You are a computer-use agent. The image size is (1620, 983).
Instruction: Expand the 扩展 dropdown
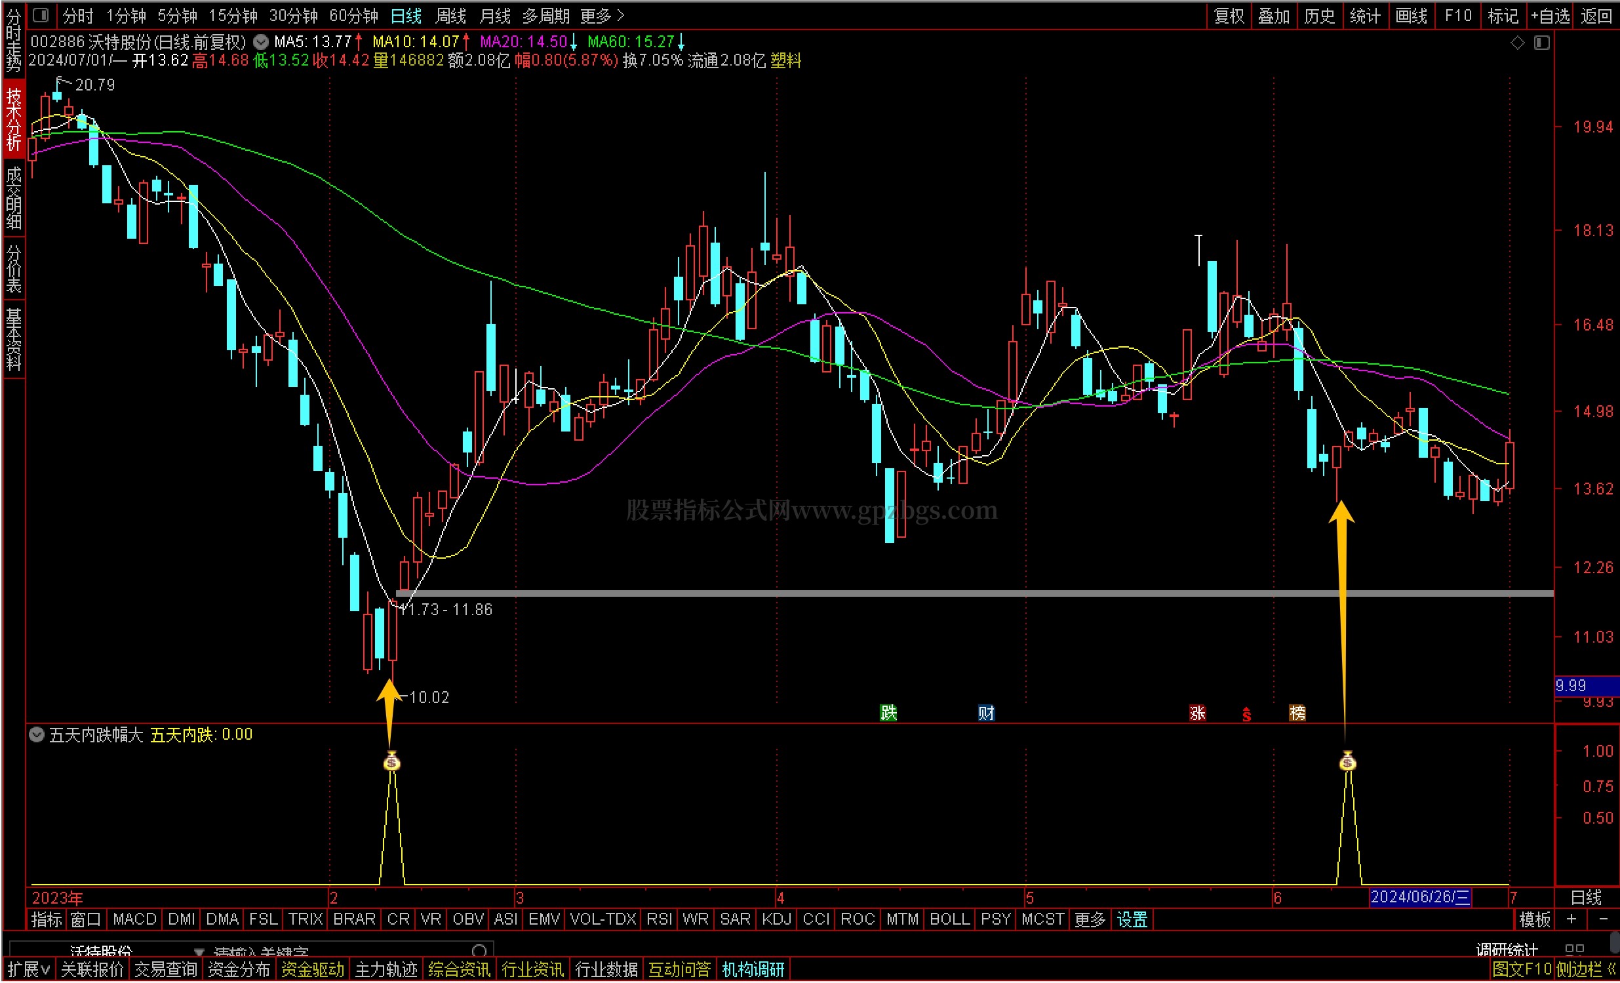click(28, 970)
